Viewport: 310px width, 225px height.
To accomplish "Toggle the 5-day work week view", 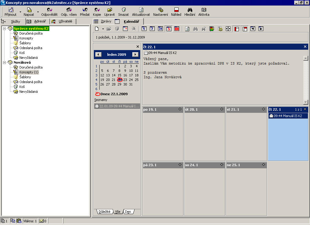I will pyautogui.click(x=169, y=29).
